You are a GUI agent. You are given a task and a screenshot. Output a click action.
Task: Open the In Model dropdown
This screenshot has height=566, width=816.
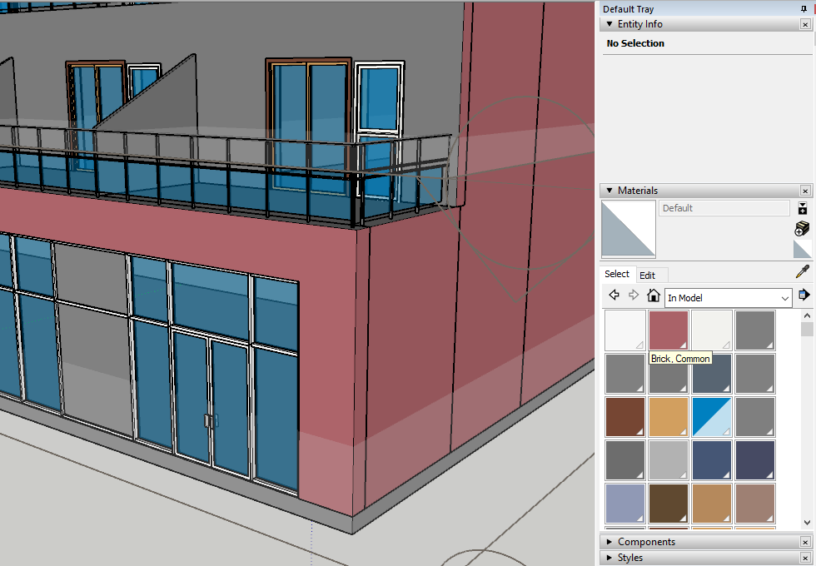[x=786, y=298]
